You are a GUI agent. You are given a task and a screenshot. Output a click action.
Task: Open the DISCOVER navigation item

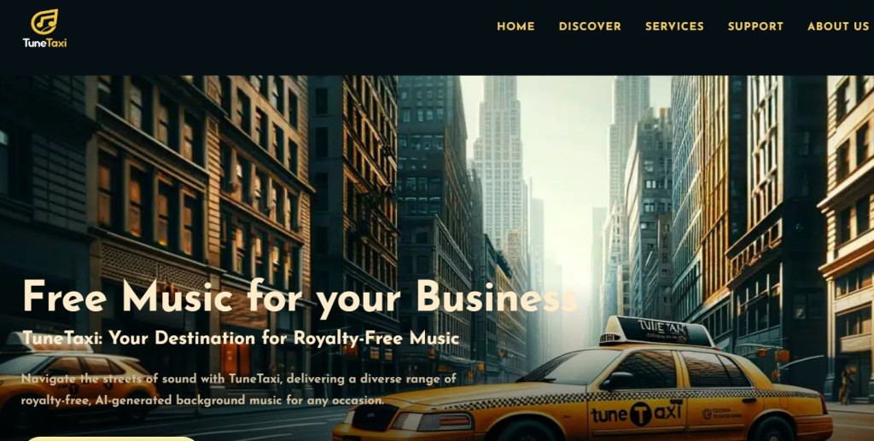point(590,26)
